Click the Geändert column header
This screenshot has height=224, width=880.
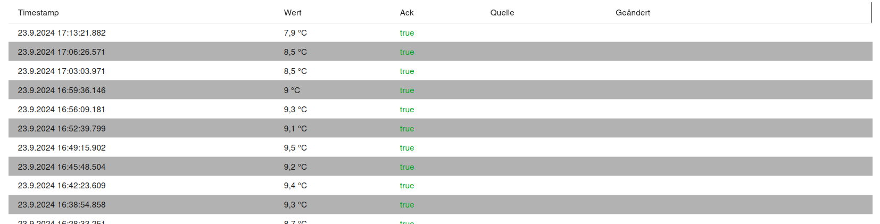tap(633, 13)
